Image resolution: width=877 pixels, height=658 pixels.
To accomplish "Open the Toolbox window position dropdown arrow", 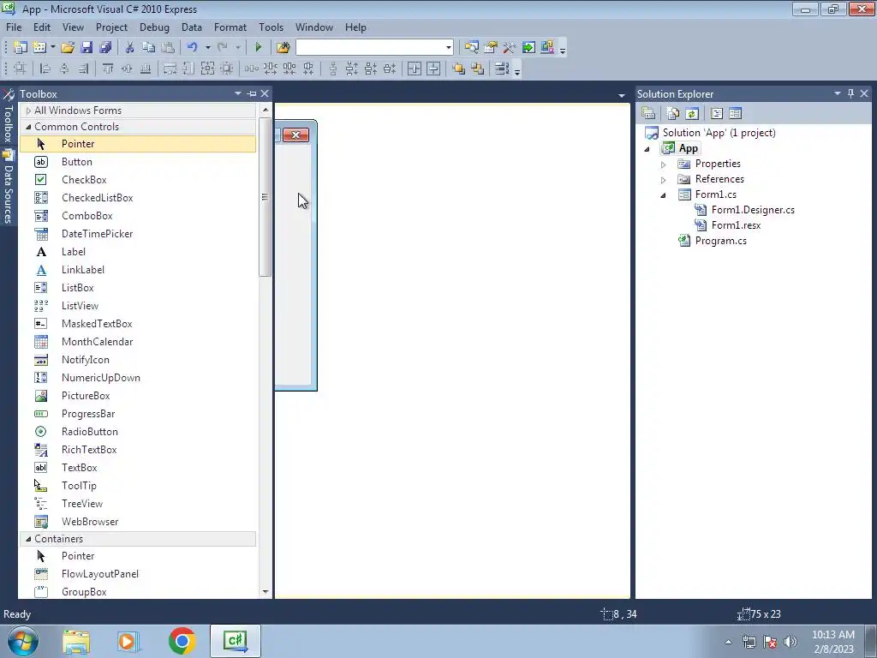I will point(238,93).
